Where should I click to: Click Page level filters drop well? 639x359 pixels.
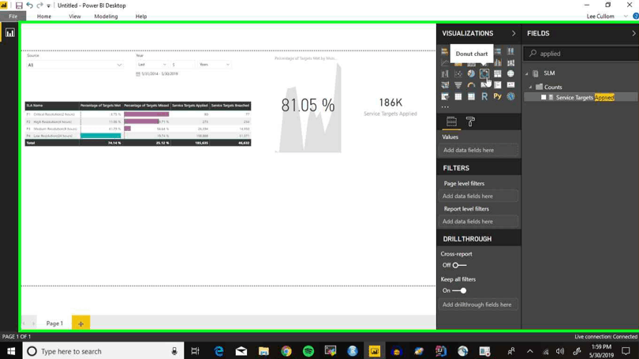coord(480,196)
